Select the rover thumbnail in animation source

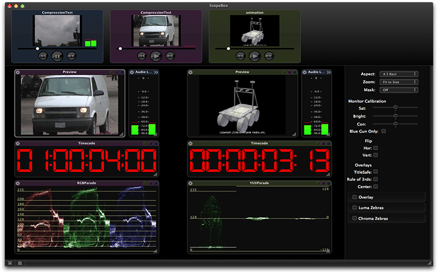coord(255,31)
